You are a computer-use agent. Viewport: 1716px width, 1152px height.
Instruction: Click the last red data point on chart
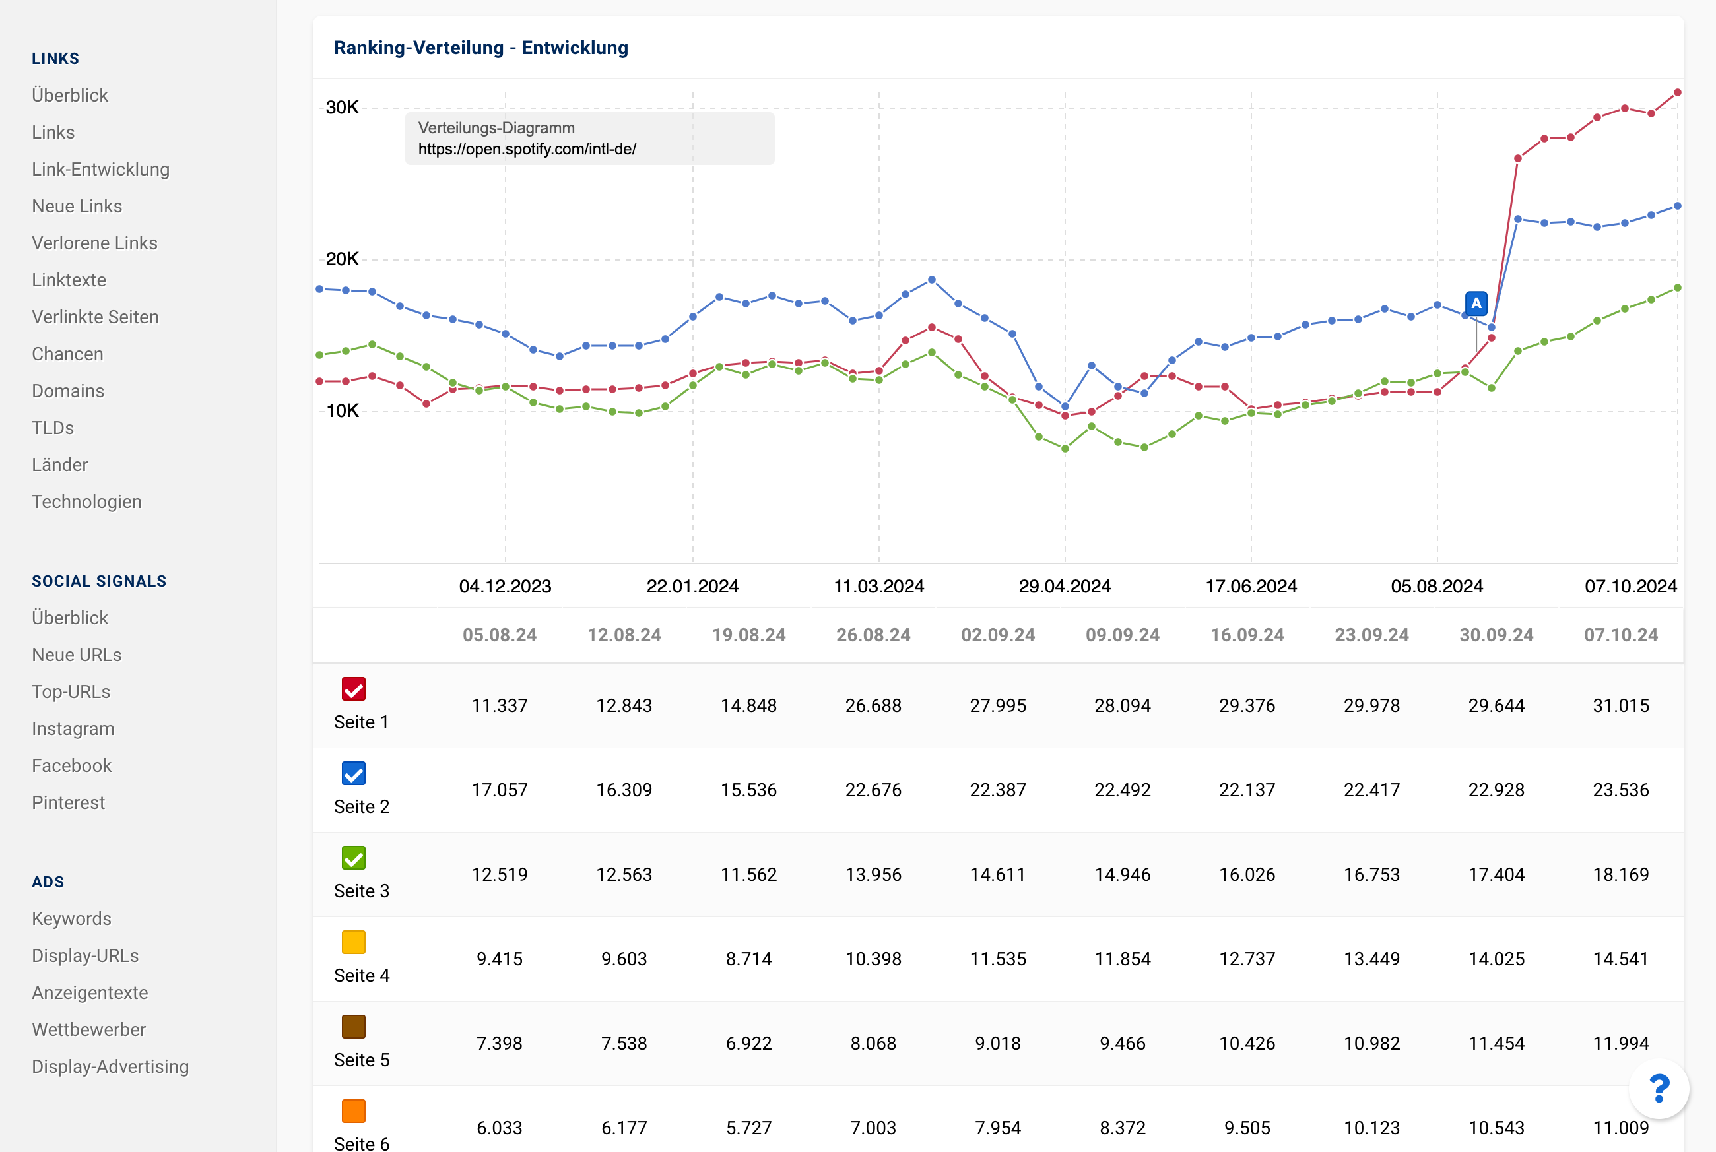[x=1677, y=92]
